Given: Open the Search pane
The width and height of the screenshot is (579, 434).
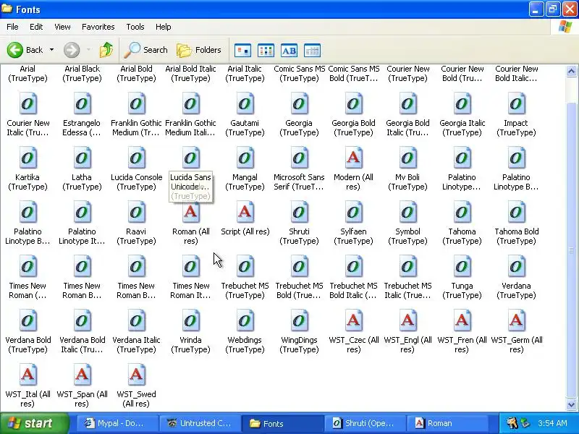Looking at the screenshot, I should (146, 50).
